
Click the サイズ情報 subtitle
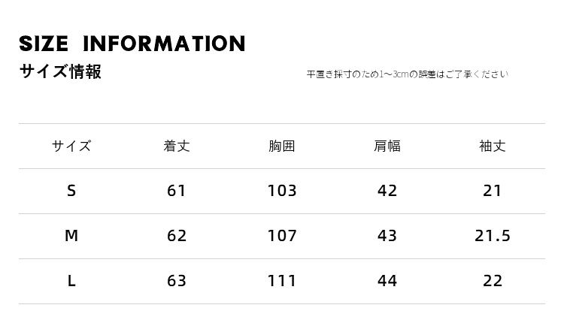point(60,71)
